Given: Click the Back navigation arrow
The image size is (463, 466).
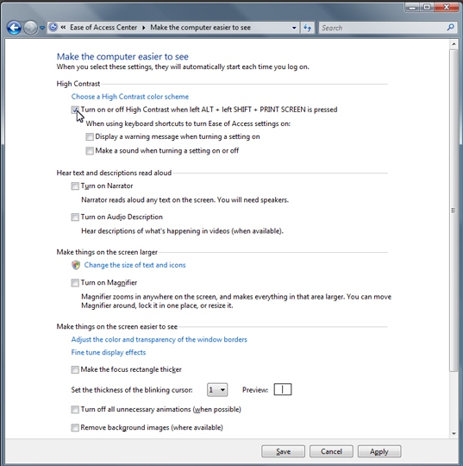Looking at the screenshot, I should 14,28.
